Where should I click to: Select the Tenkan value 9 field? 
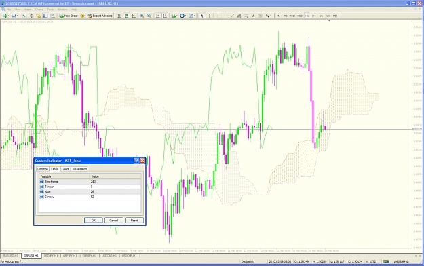[115, 187]
